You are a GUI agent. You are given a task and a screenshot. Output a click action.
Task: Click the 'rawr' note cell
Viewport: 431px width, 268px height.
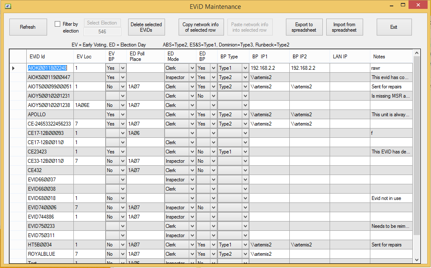tap(392, 68)
